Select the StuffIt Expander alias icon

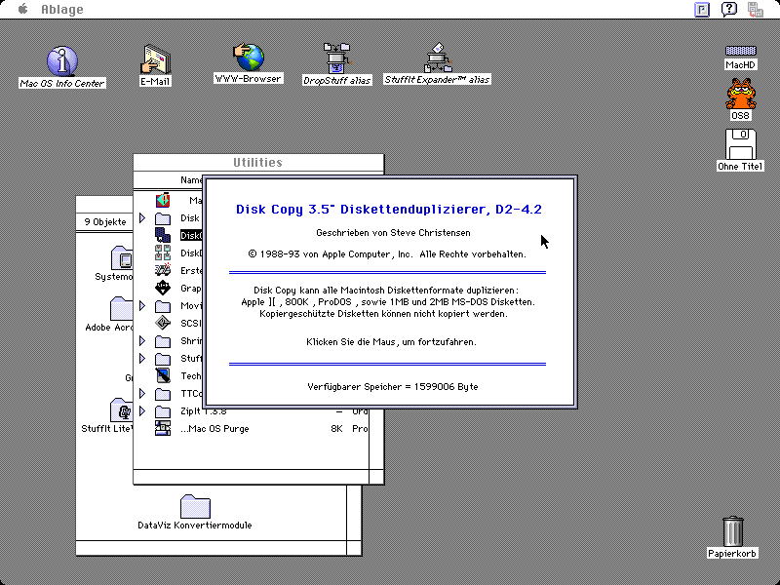437,58
